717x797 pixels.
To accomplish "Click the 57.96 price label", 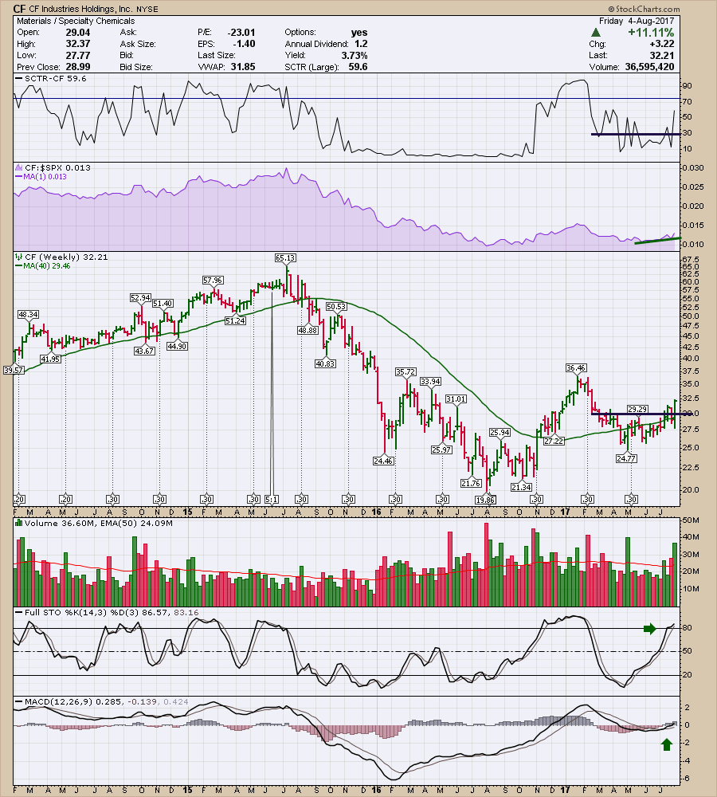I will point(213,281).
